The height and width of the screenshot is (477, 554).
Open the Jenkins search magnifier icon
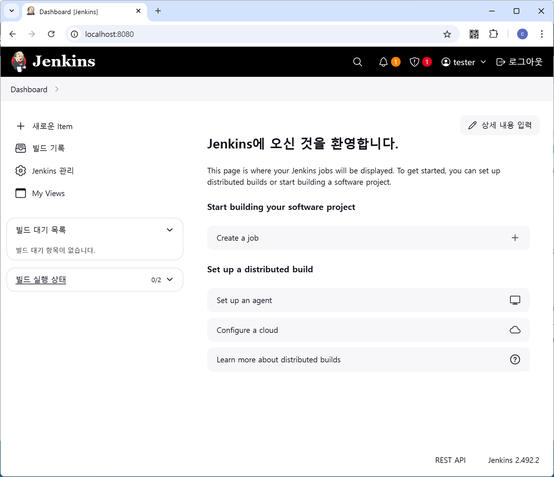click(358, 62)
